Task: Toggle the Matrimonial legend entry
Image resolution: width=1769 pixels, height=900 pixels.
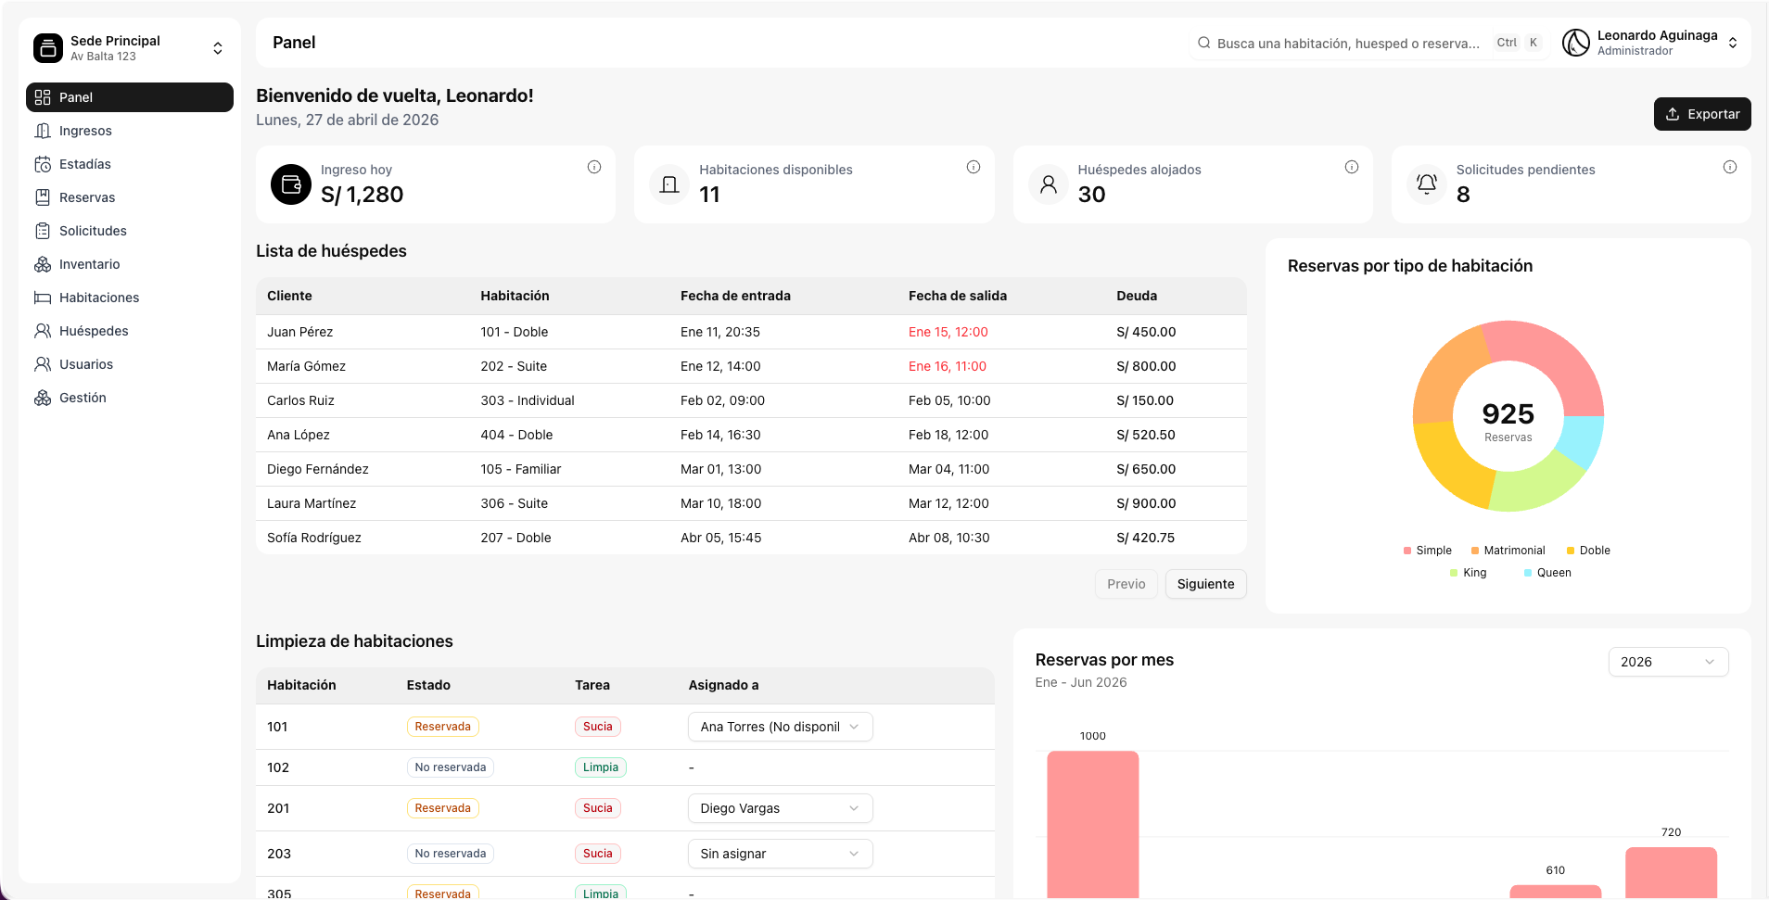Action: click(x=1508, y=551)
